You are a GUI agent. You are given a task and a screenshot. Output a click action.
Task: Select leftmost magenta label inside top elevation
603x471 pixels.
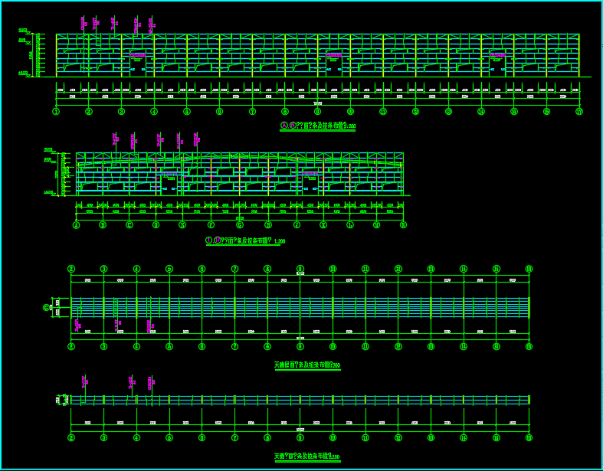tap(137, 55)
